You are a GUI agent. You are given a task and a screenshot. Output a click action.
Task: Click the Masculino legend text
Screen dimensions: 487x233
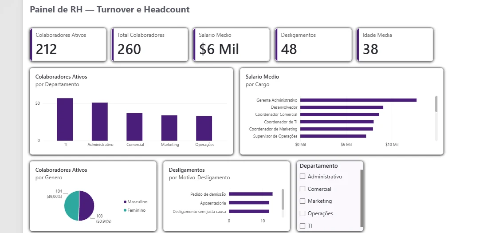click(137, 202)
